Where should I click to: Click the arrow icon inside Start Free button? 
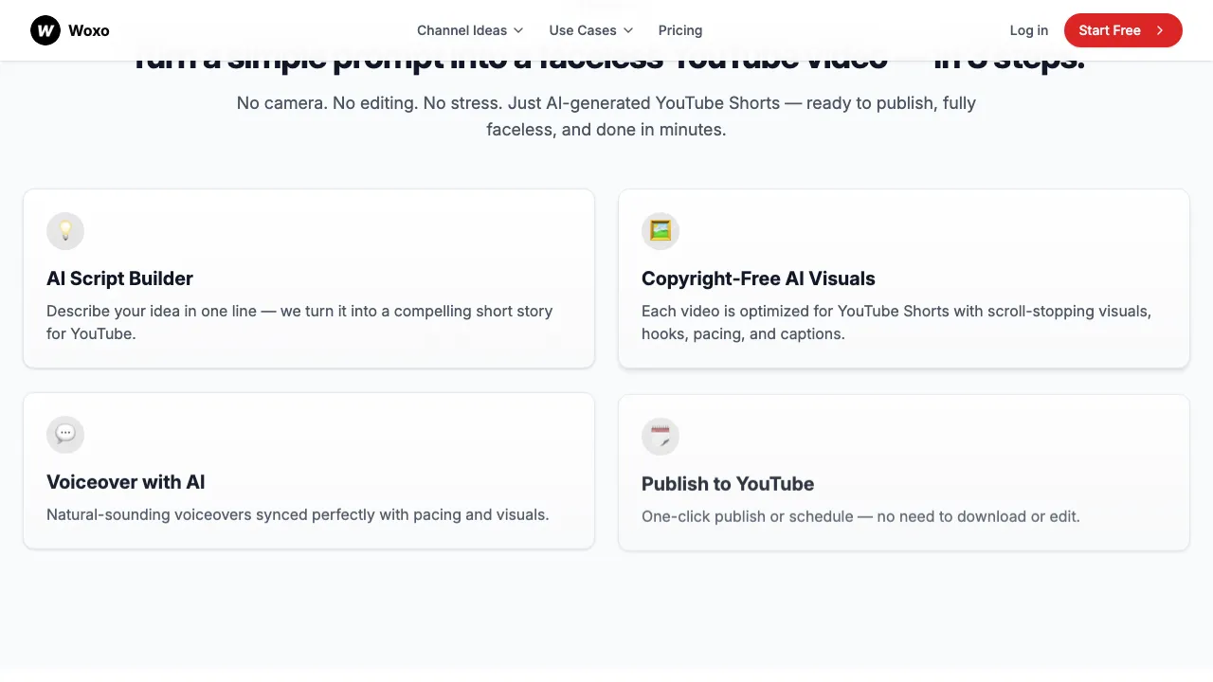[x=1159, y=30]
